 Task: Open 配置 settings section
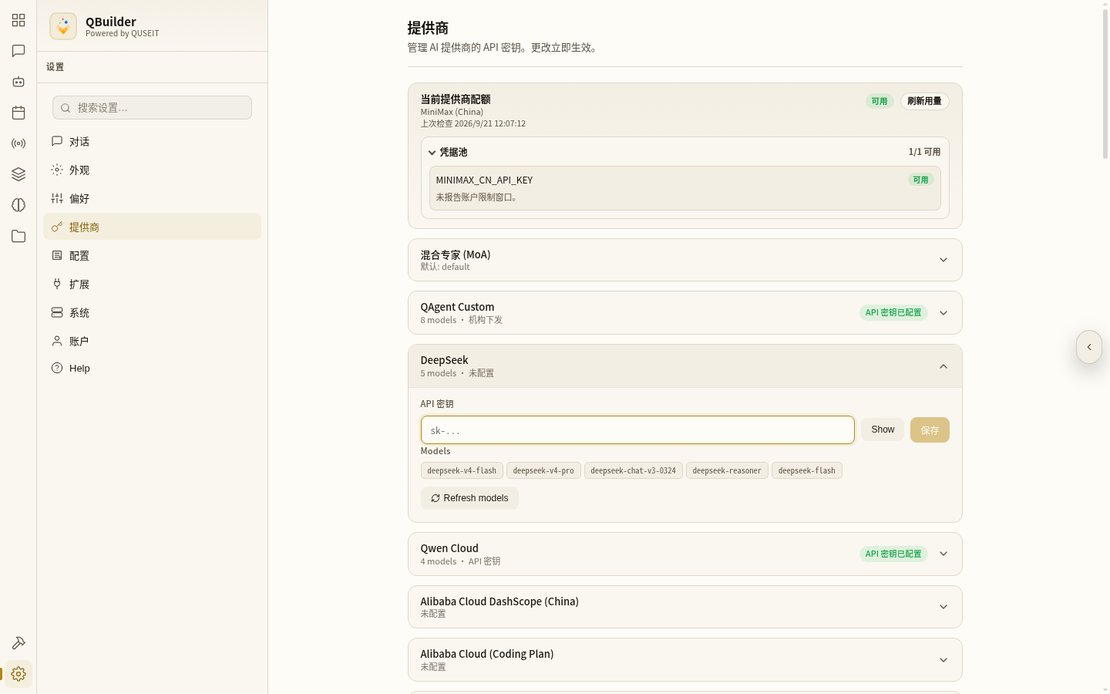(152, 255)
